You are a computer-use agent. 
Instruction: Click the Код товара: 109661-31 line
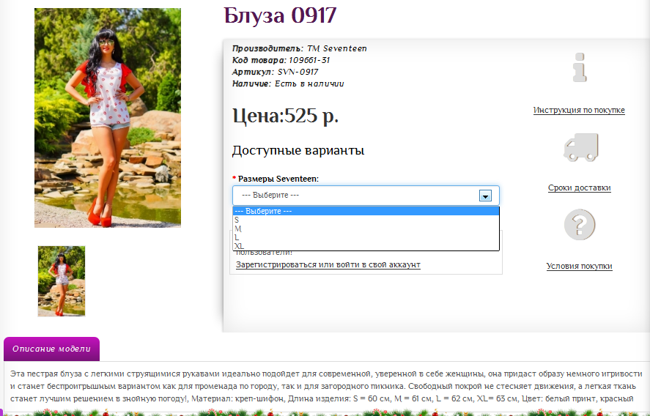[x=281, y=60]
